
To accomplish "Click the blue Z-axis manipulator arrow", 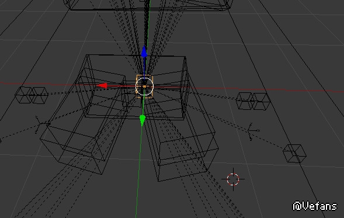I will (x=144, y=52).
